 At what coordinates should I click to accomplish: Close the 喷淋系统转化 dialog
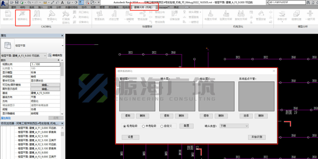[274, 71]
